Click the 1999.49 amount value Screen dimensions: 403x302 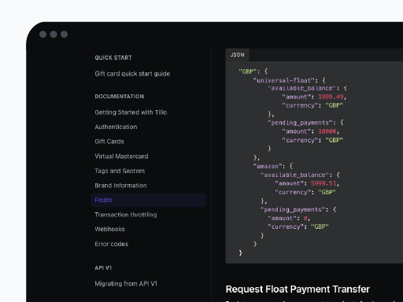click(331, 97)
